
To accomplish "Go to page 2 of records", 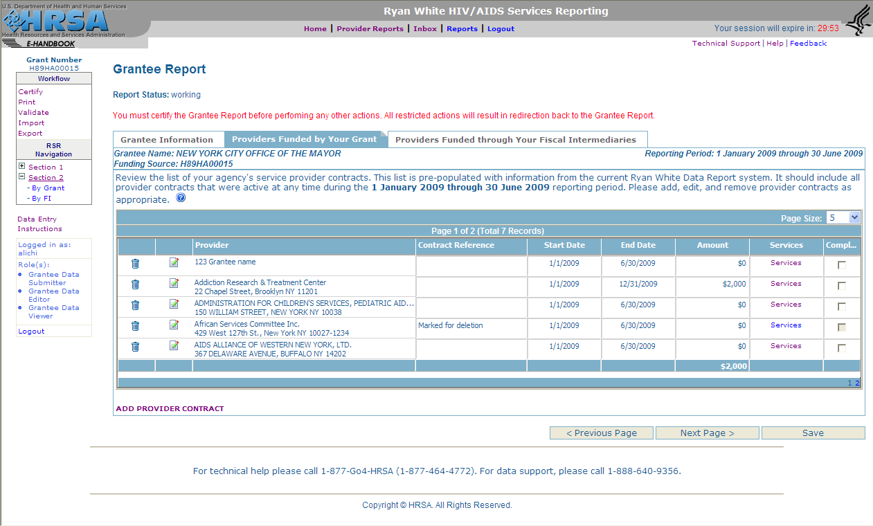I will (857, 383).
